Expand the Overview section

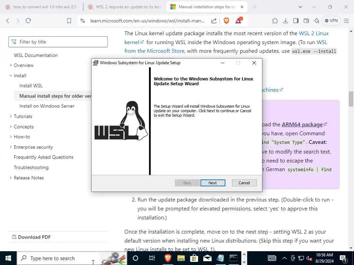[24, 65]
